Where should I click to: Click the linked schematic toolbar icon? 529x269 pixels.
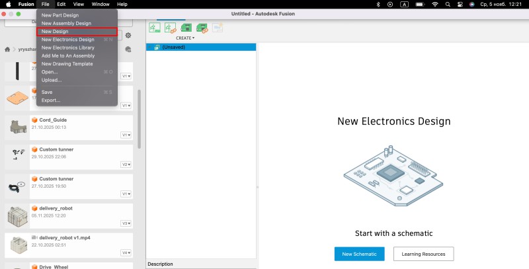point(171,27)
